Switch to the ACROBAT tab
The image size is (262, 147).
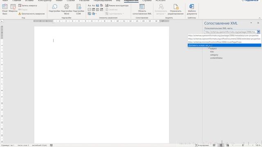[160, 1]
